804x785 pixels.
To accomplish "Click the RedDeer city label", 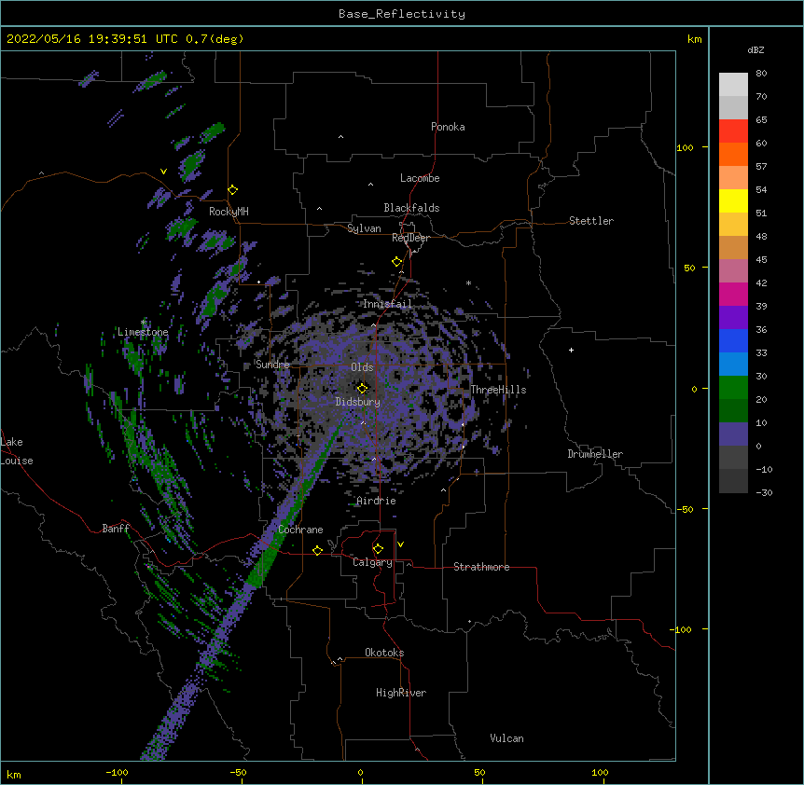I will click(x=410, y=238).
